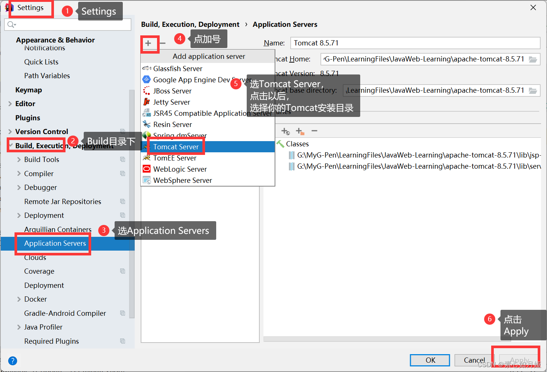Open Path Variables settings

(47, 76)
